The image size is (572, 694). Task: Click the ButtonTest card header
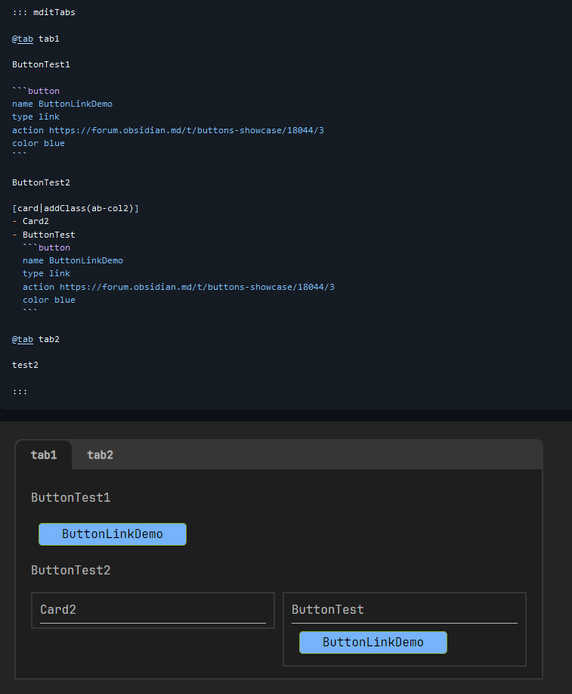[x=327, y=609]
